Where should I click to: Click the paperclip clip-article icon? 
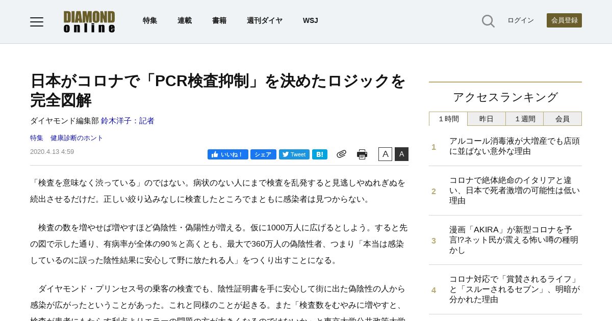341,154
